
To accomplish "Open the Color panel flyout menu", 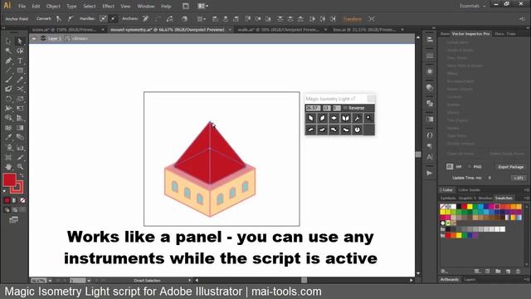I will pos(527,190).
